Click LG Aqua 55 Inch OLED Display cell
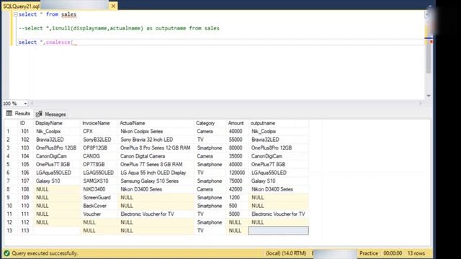461x259 pixels. coord(156,173)
